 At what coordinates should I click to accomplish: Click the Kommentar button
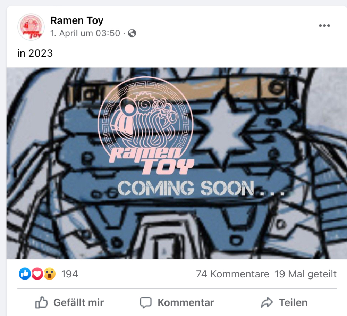177,302
